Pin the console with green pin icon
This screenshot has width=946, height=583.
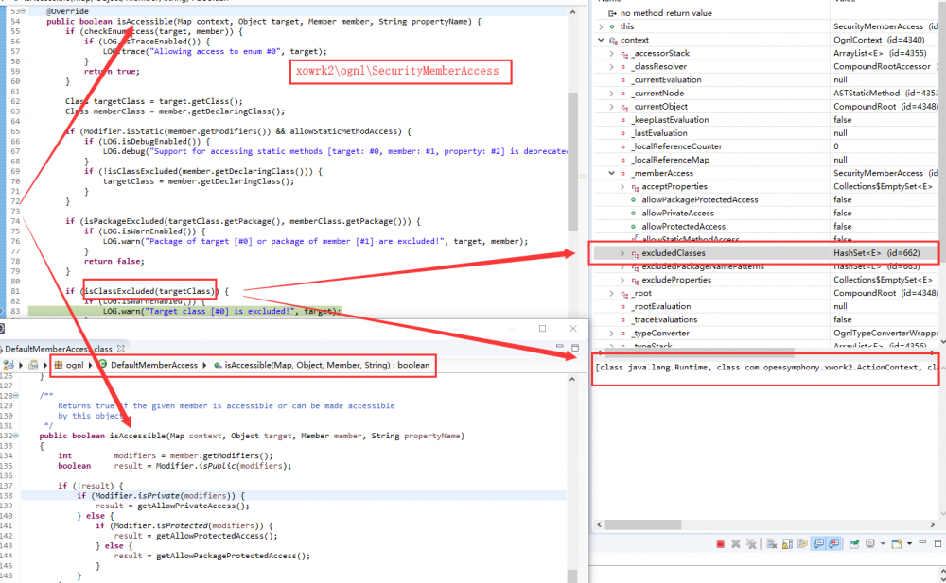[x=854, y=544]
